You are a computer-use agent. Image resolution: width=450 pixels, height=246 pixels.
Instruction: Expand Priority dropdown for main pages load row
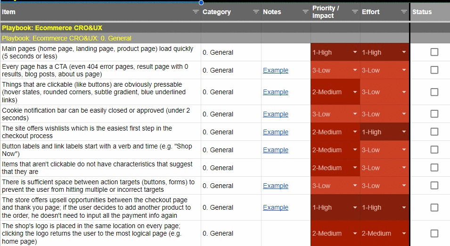355,52
